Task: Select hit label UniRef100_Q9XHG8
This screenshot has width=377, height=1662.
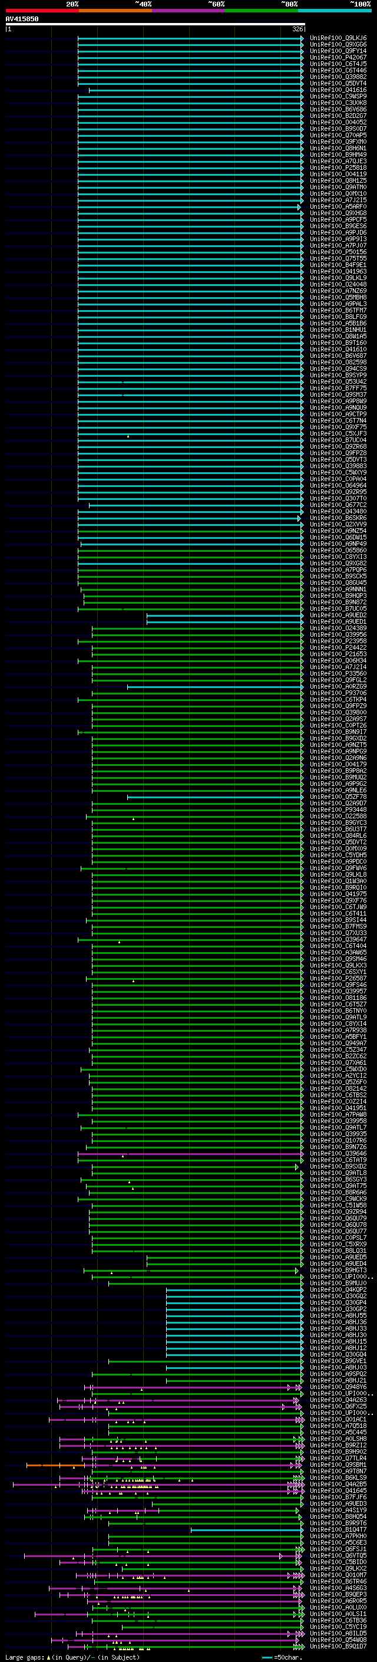Action: tap(338, 213)
